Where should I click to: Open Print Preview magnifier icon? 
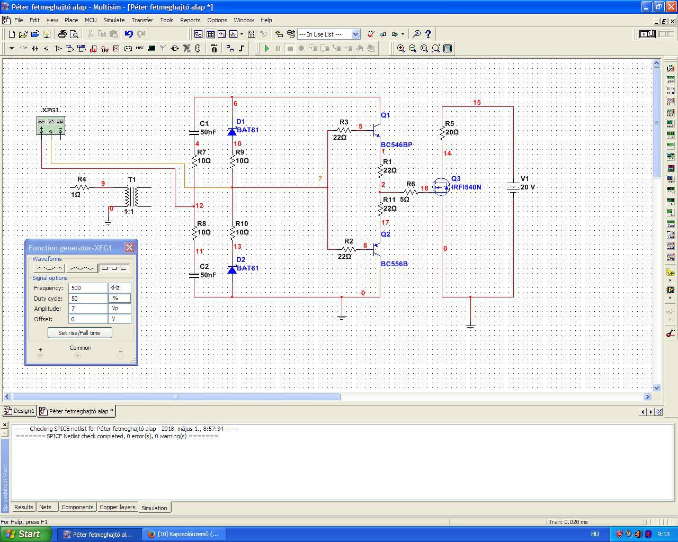[x=74, y=34]
